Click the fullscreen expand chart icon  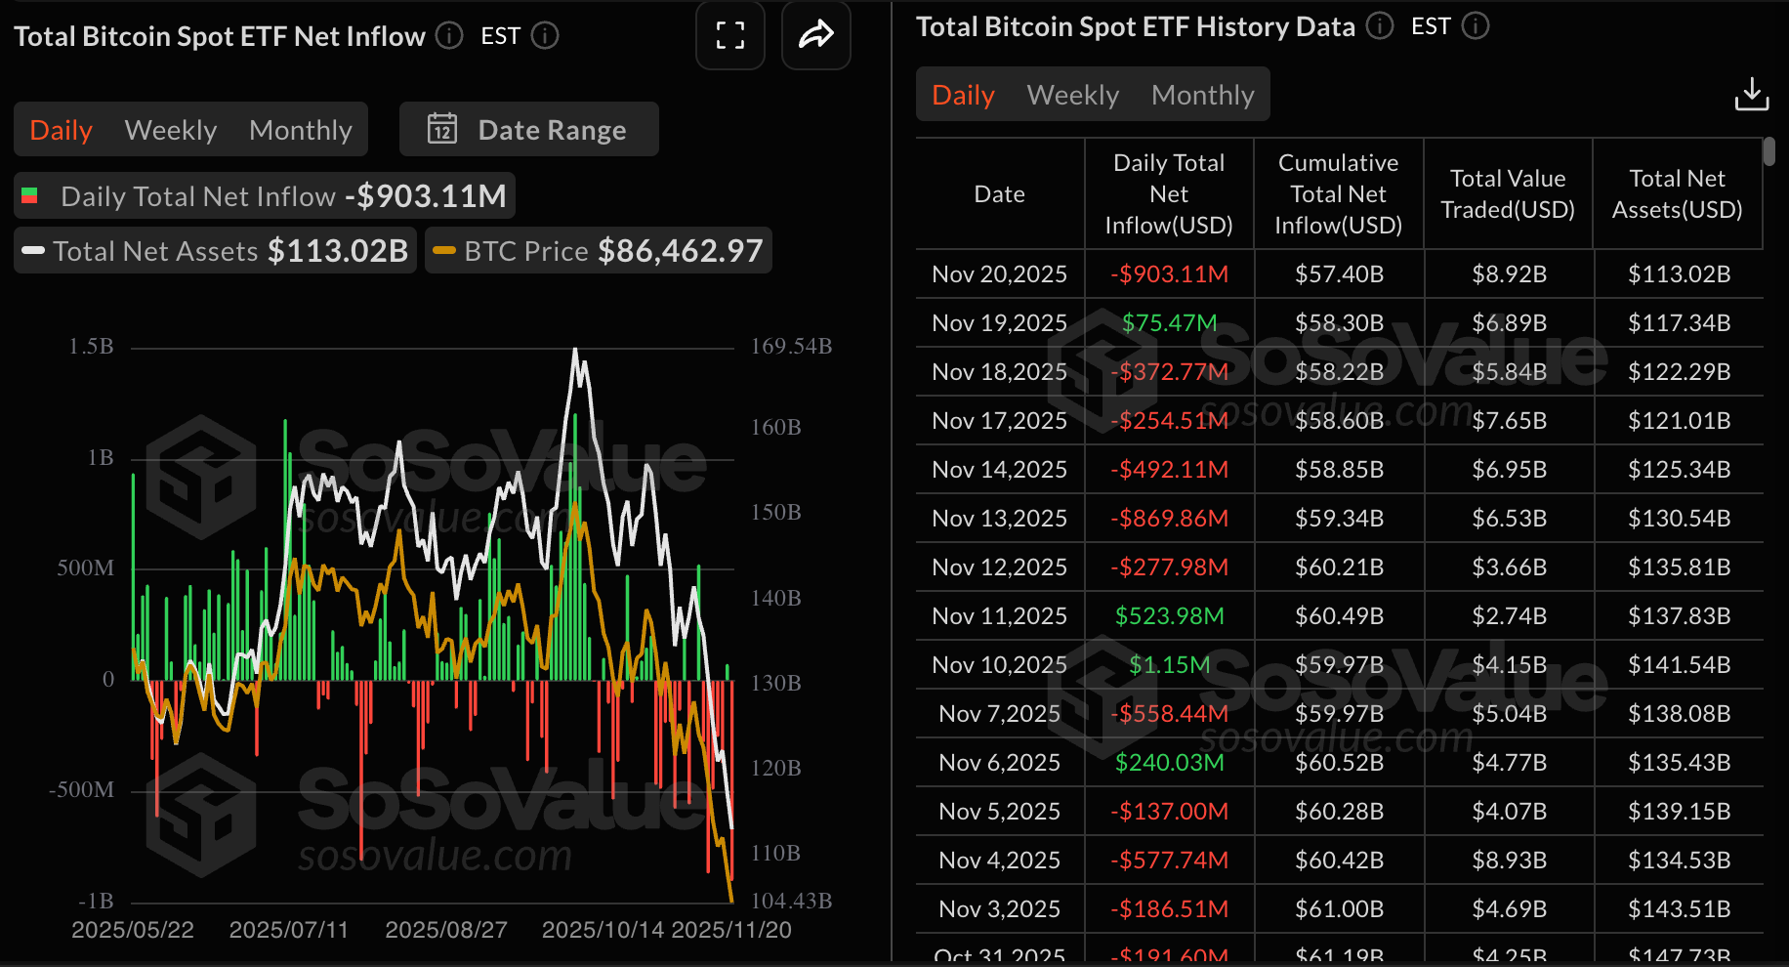[x=729, y=36]
